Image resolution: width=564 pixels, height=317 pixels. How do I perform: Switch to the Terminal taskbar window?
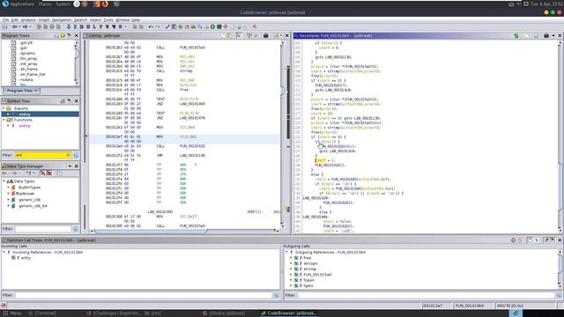pos(42,313)
